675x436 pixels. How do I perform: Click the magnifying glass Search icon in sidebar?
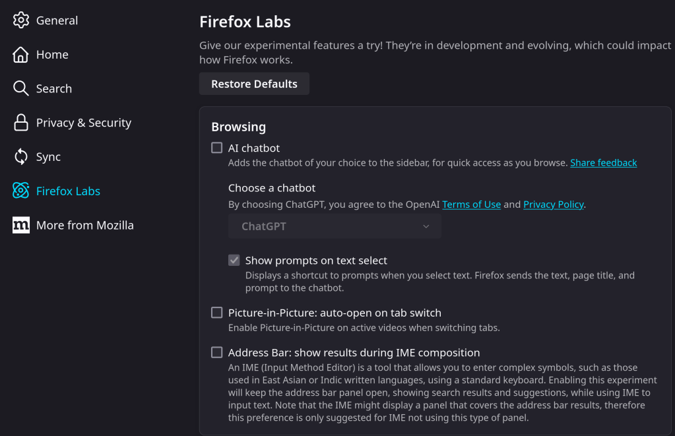click(21, 88)
